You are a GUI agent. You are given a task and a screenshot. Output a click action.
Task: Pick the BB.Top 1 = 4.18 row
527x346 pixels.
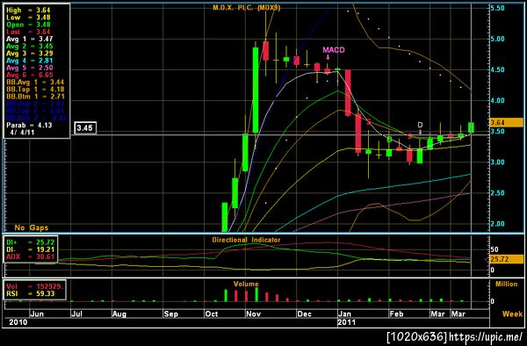coord(35,89)
